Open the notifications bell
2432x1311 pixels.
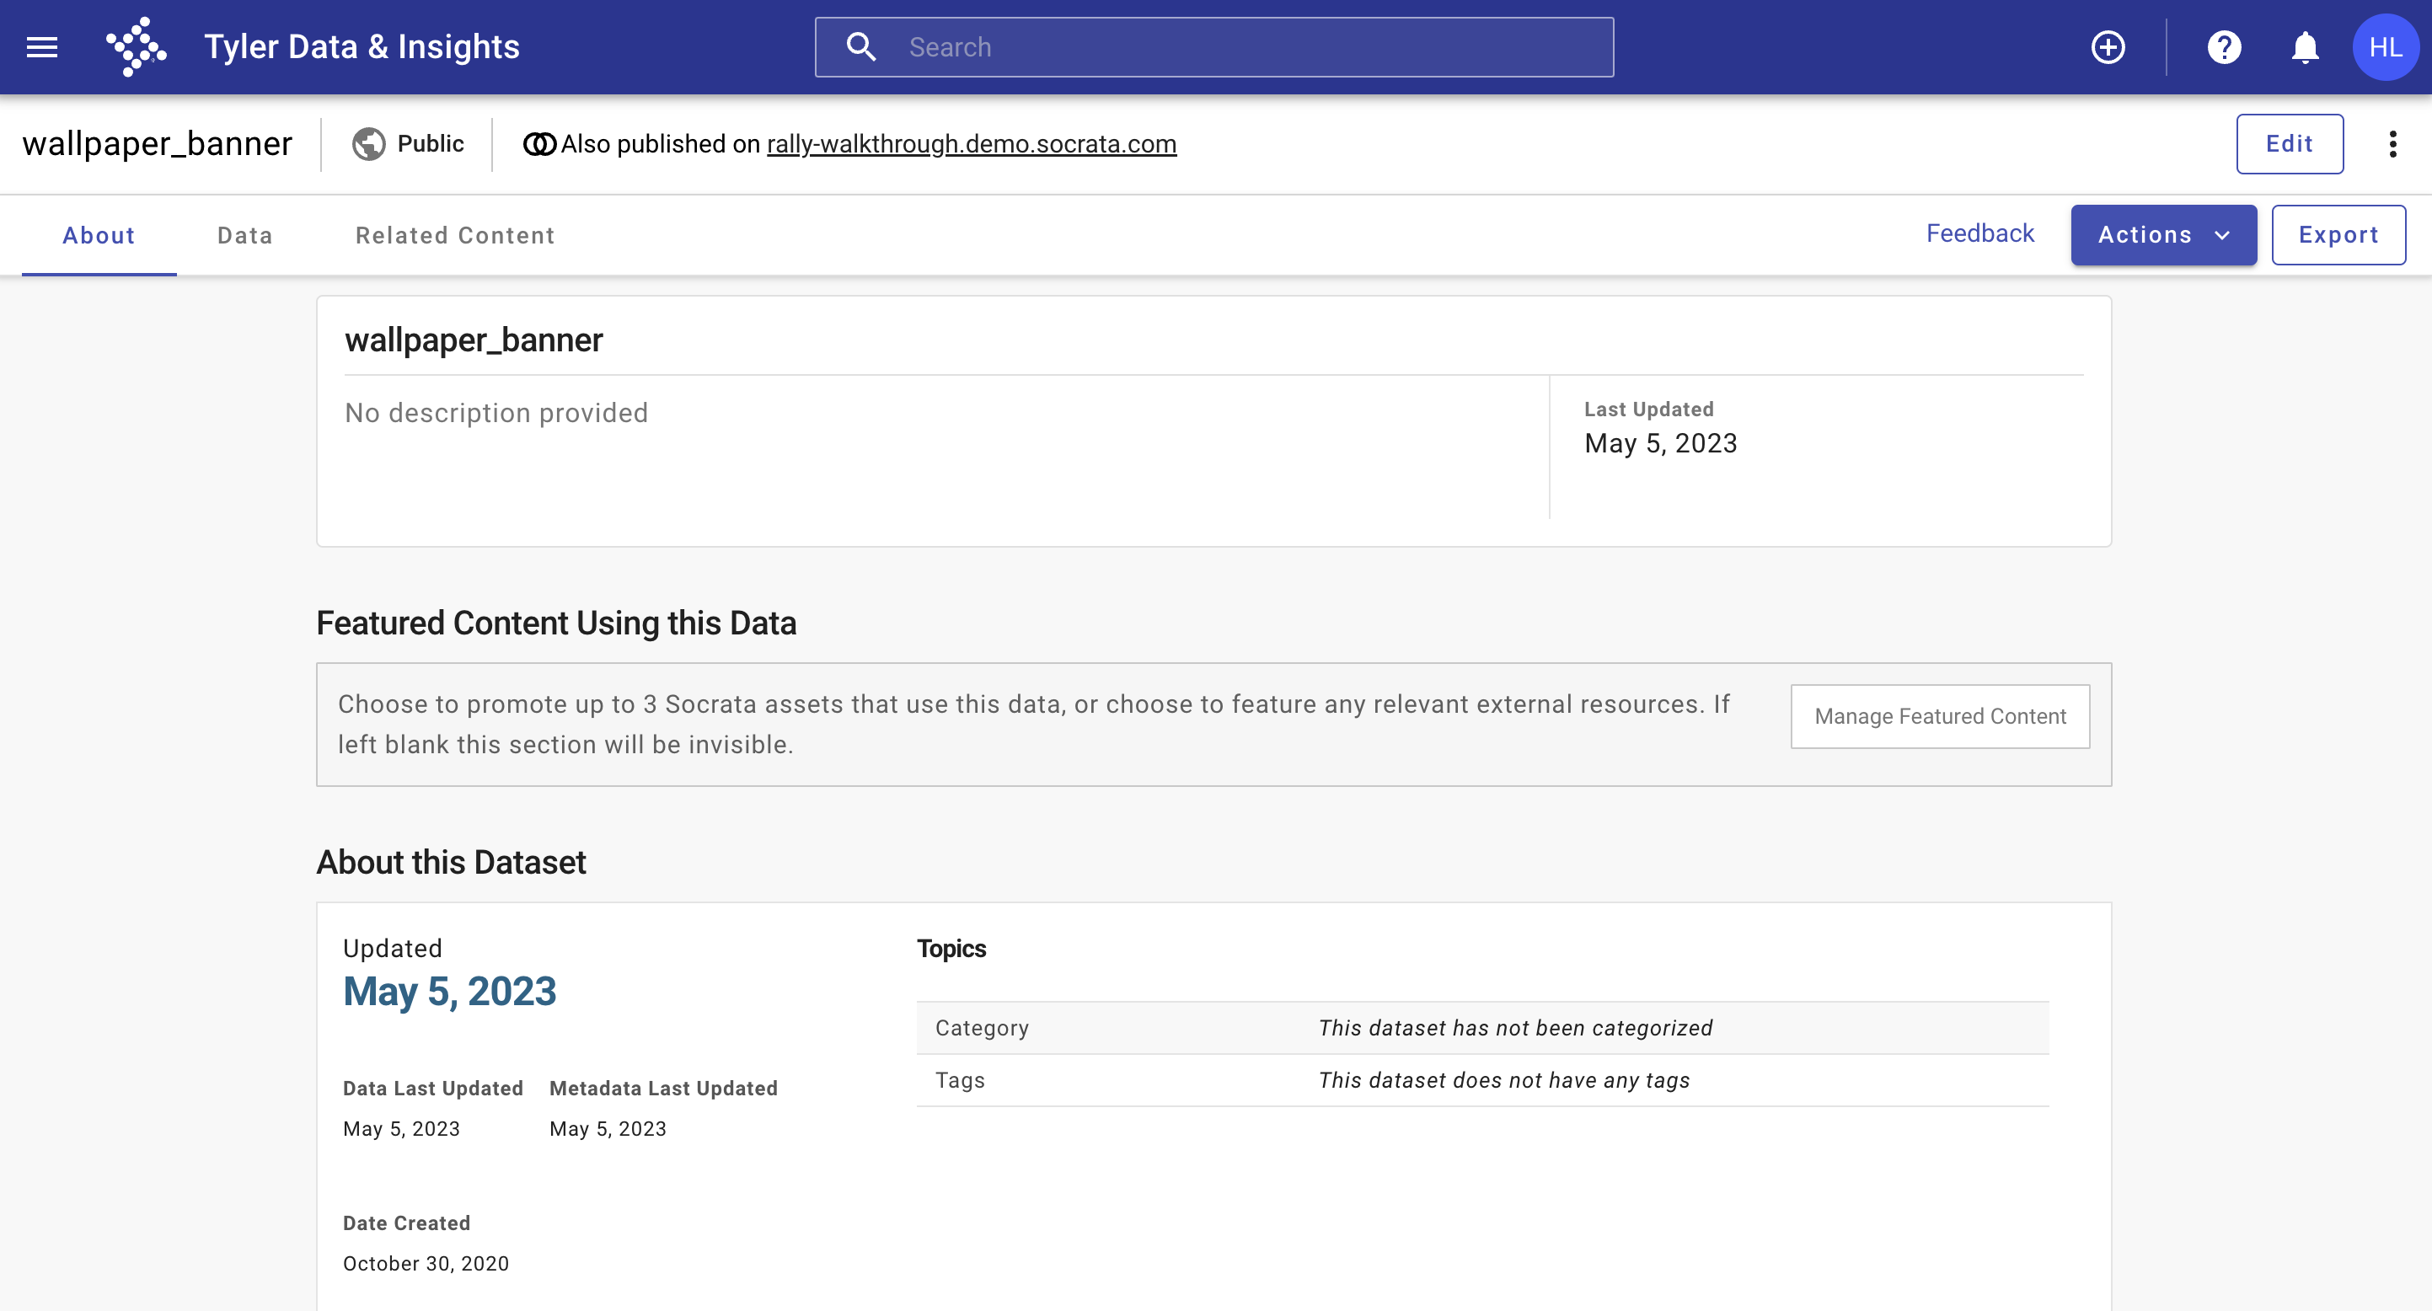pos(2305,46)
